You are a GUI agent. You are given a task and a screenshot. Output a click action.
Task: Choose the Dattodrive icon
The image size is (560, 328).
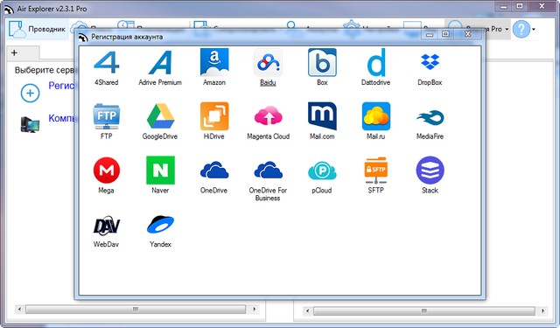pos(376,62)
